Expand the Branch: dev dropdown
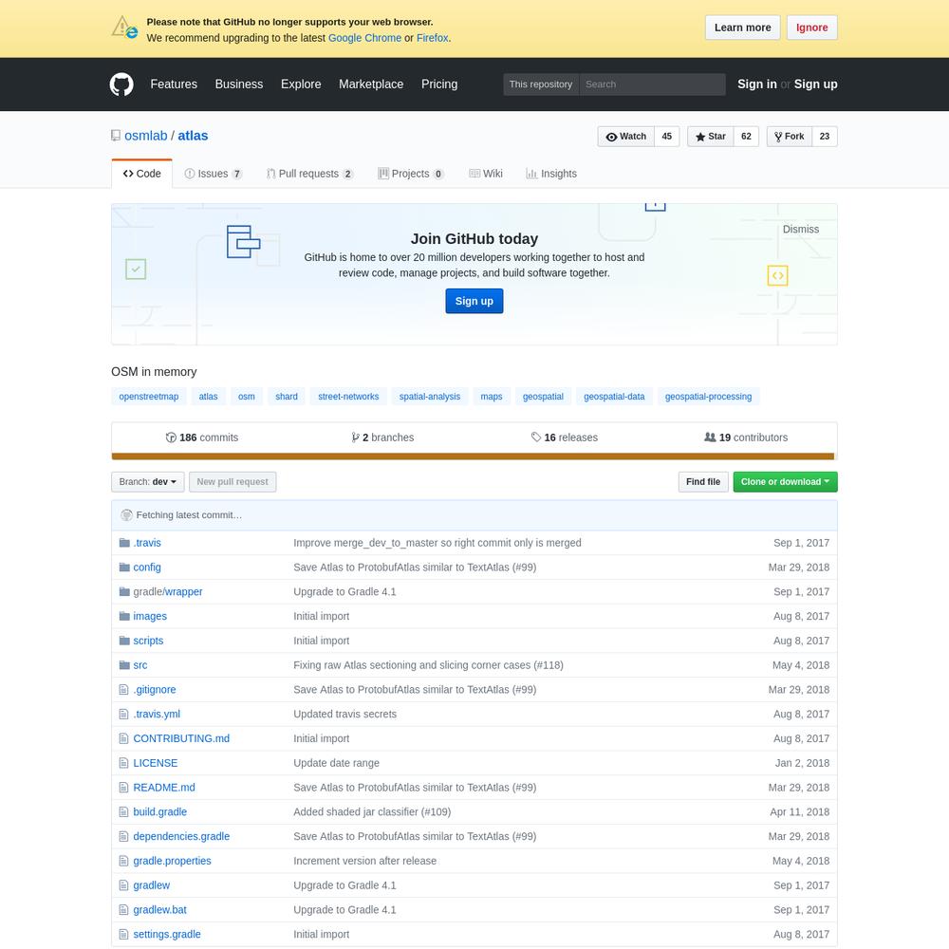Screen dimensions: 949x949 point(148,482)
